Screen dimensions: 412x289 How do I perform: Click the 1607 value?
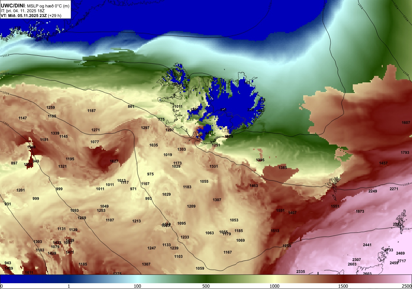click(406, 123)
